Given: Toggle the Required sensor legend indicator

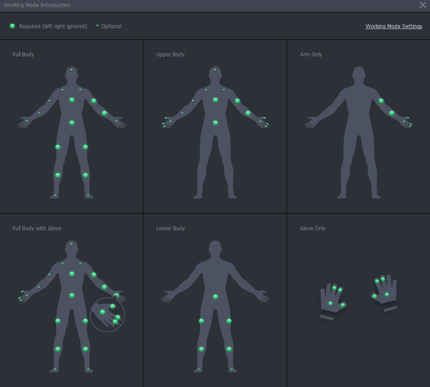Looking at the screenshot, I should click(12, 26).
